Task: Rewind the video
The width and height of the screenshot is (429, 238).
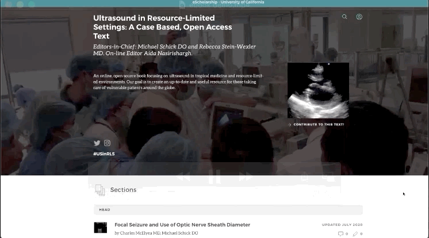Action: pos(183,176)
